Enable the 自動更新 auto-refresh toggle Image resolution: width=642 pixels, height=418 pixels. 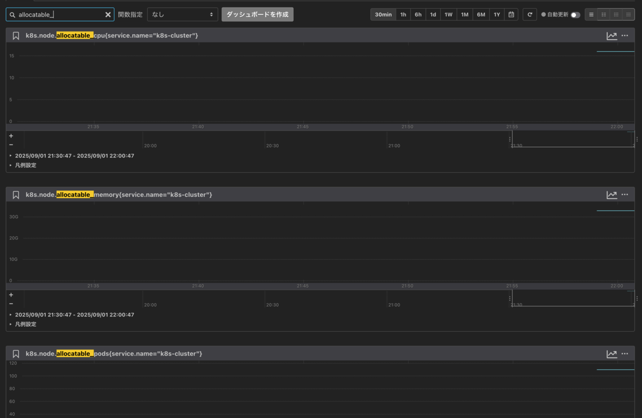(x=576, y=16)
